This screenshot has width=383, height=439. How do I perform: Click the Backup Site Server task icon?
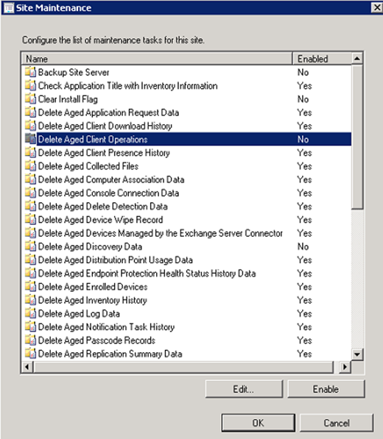(x=30, y=72)
